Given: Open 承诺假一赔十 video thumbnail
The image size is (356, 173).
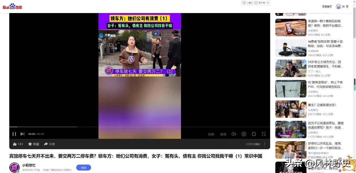Looking at the screenshot, I should [x=291, y=28].
